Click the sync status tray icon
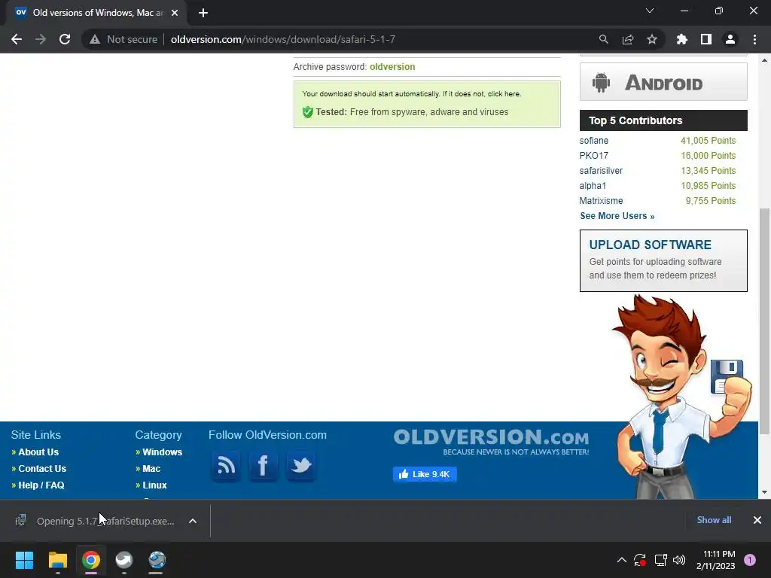 click(x=640, y=560)
